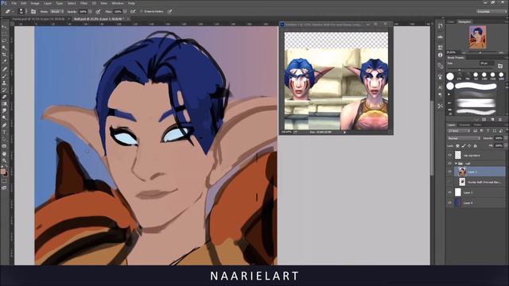Viewport: 509px width, 286px height.
Task: Select the Gradient tool
Action: pyautogui.click(x=4, y=104)
